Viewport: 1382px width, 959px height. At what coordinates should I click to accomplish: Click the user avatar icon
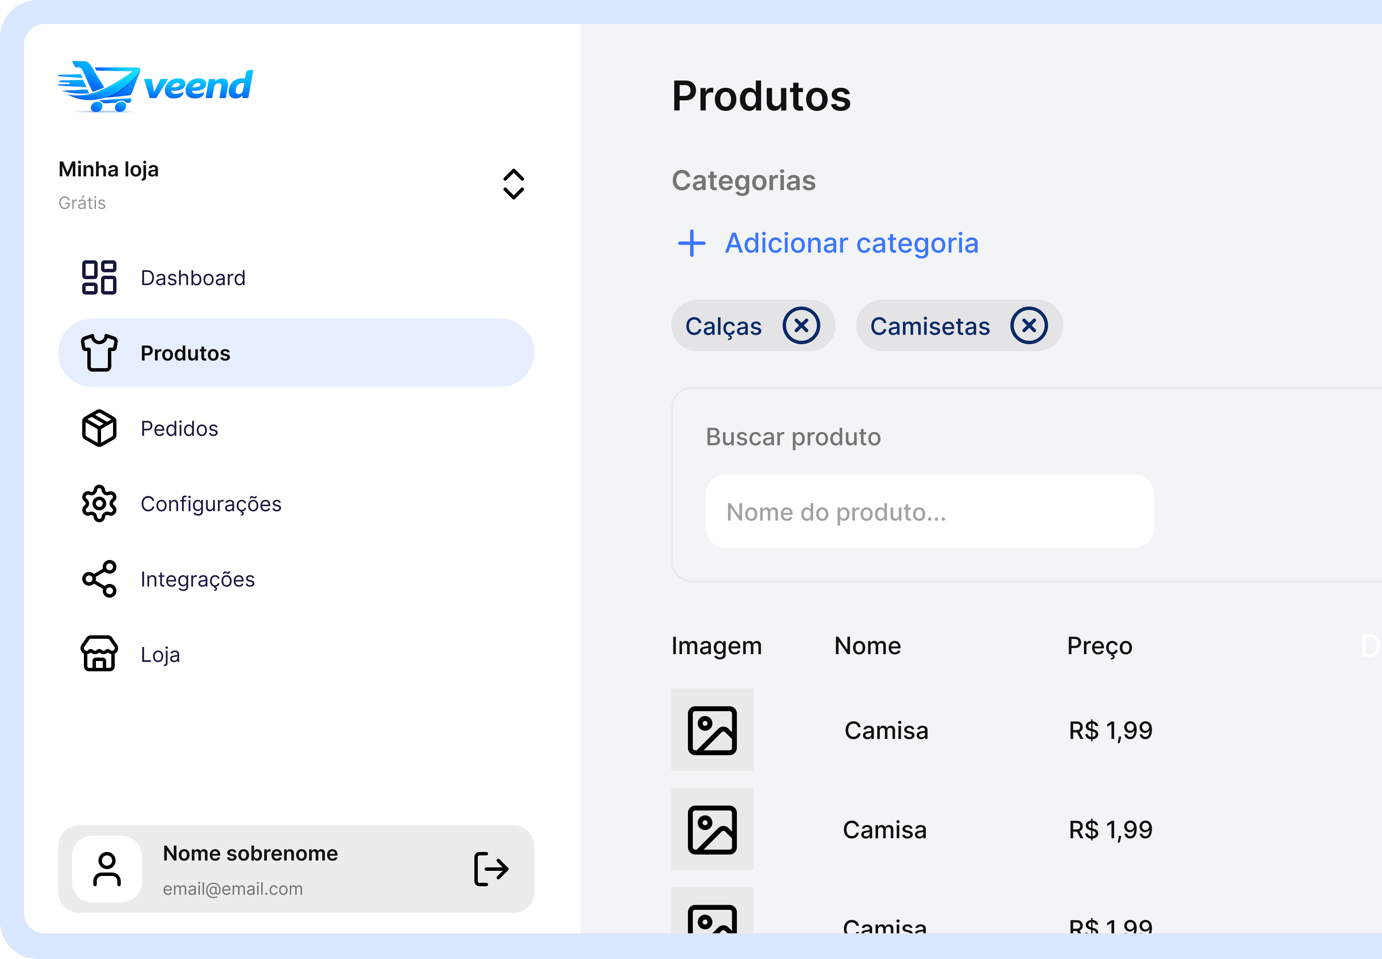tap(107, 869)
